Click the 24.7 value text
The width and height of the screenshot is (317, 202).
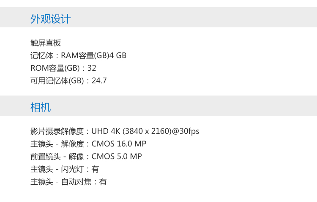point(99,81)
